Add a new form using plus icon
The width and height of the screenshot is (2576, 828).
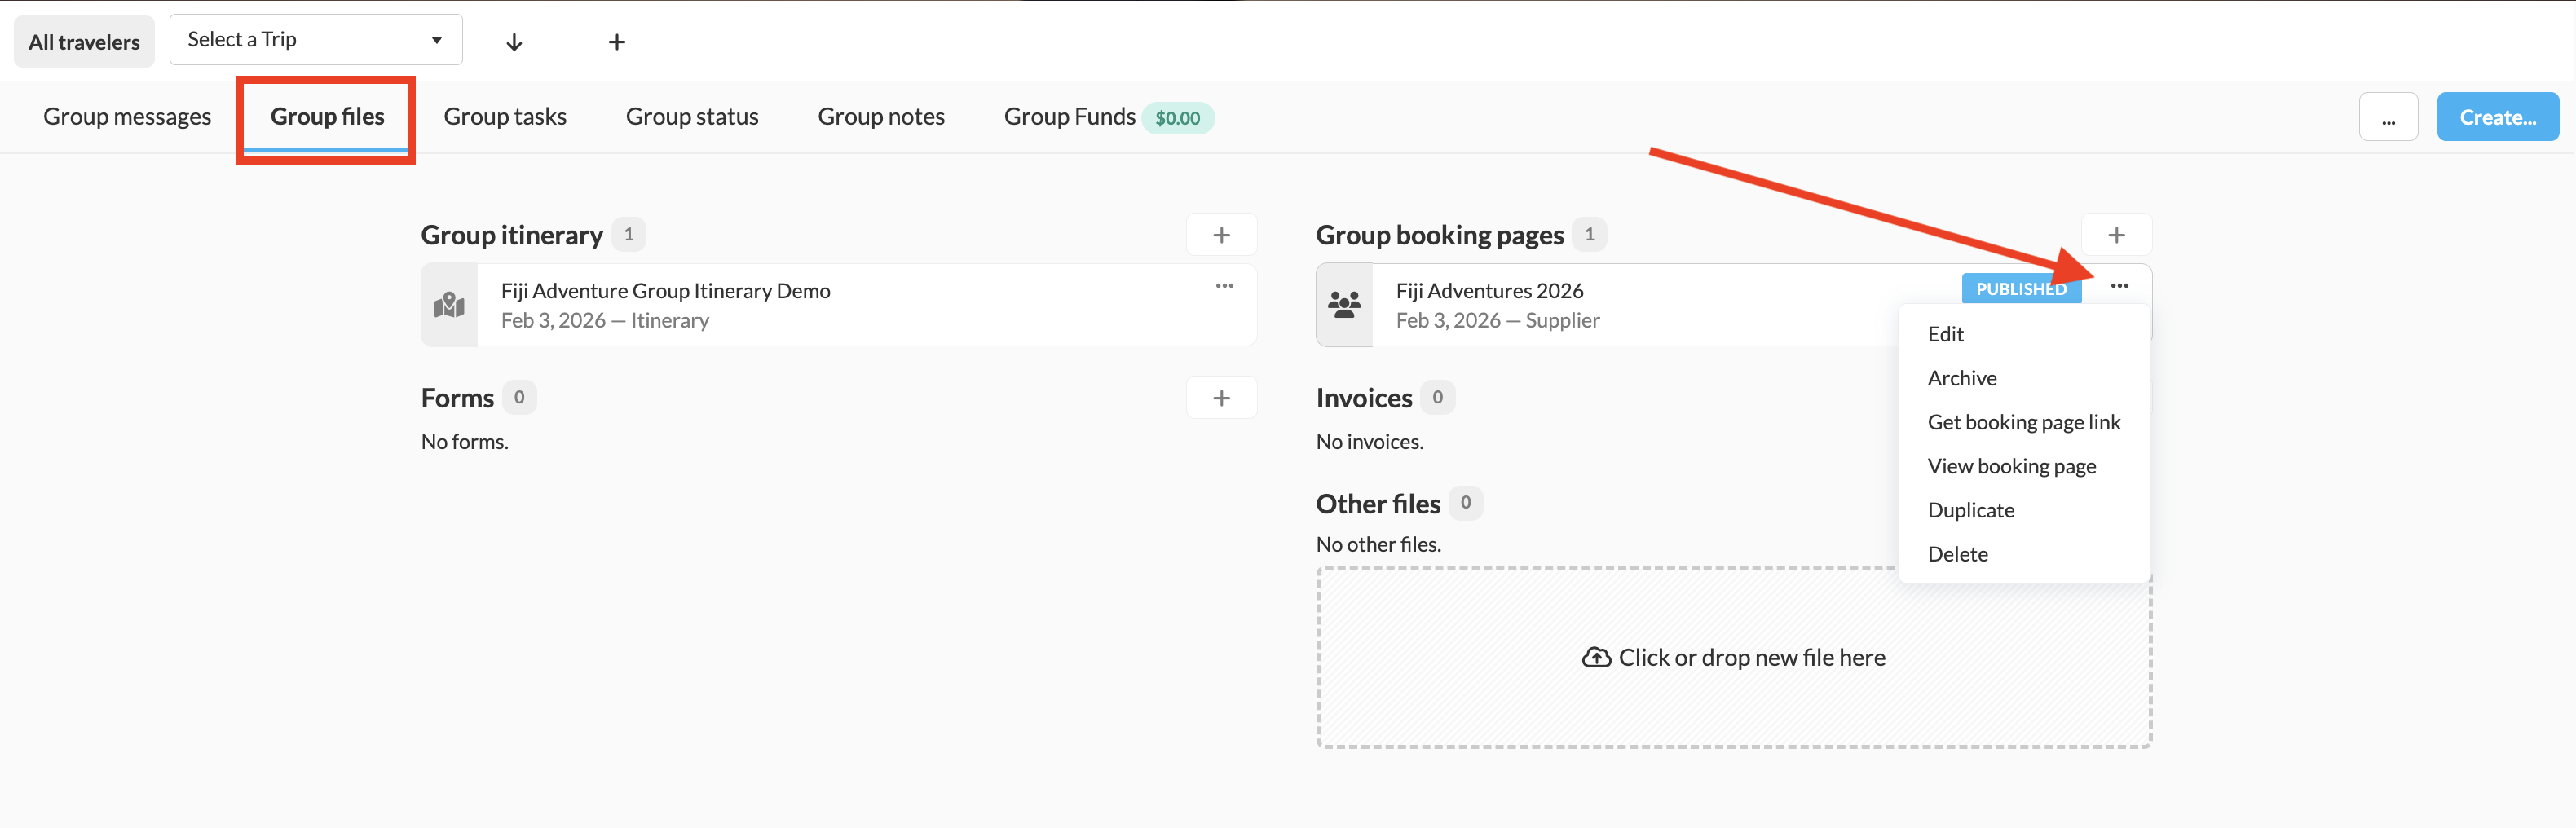tap(1221, 398)
